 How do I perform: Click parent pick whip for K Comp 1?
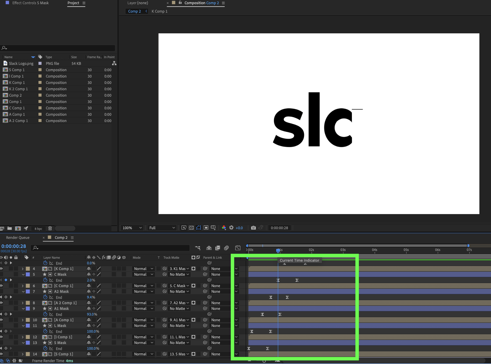(205, 269)
